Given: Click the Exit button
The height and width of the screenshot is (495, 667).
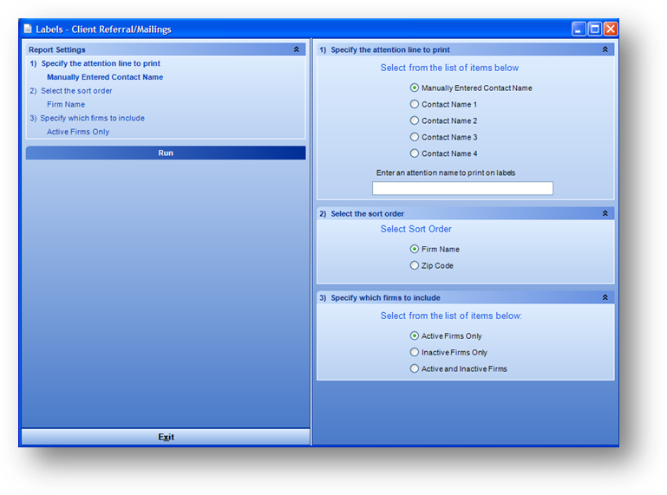Looking at the screenshot, I should [x=166, y=437].
